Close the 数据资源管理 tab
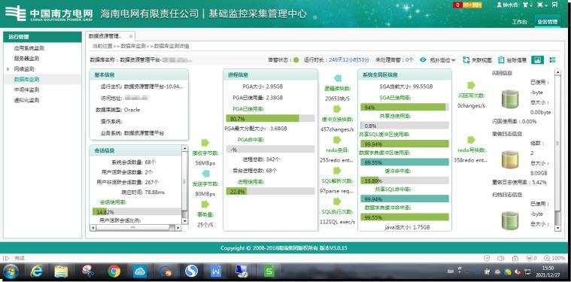 point(131,37)
